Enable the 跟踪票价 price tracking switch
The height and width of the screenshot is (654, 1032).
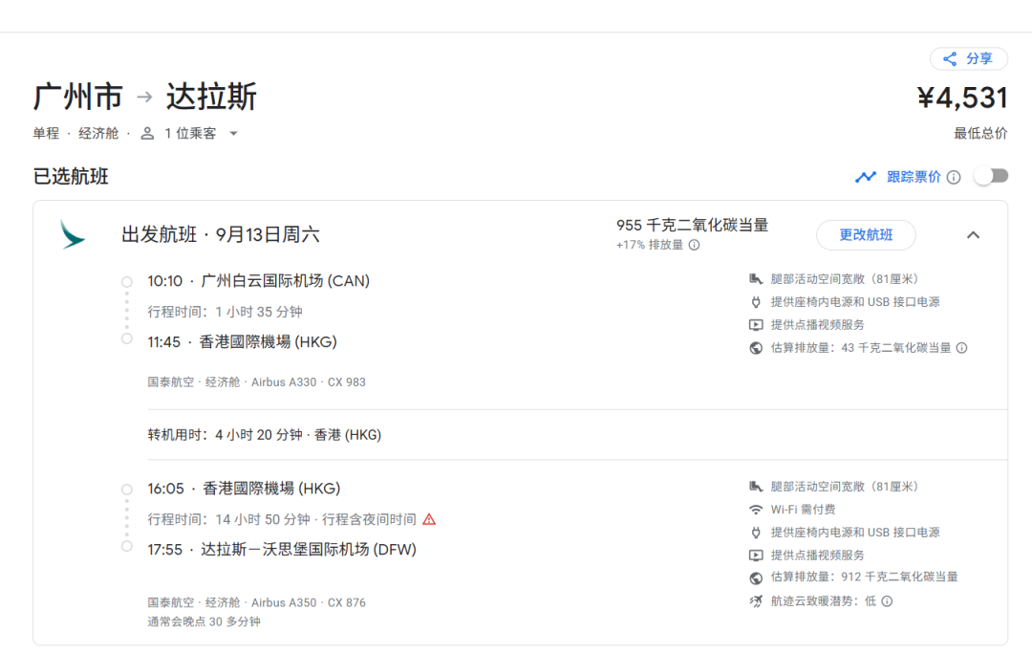991,176
